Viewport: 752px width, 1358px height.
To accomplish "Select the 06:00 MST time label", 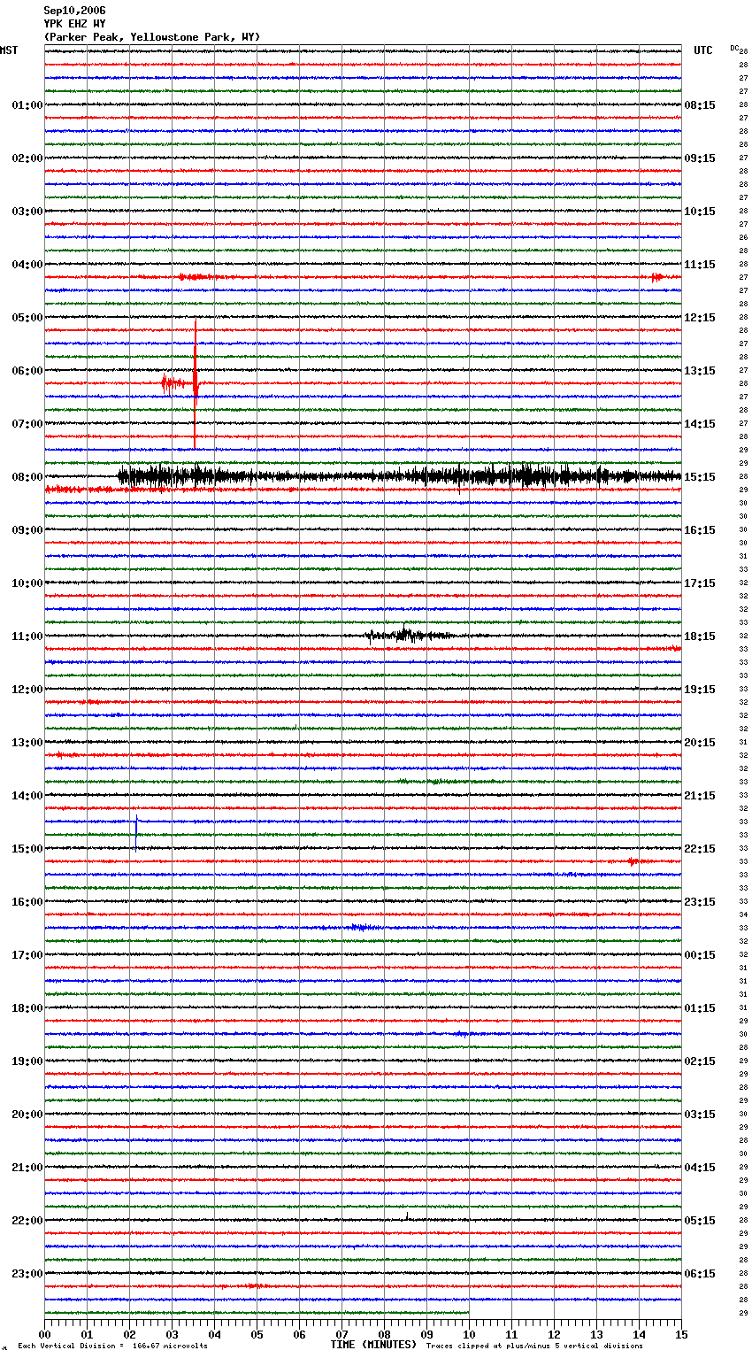I will pos(27,371).
